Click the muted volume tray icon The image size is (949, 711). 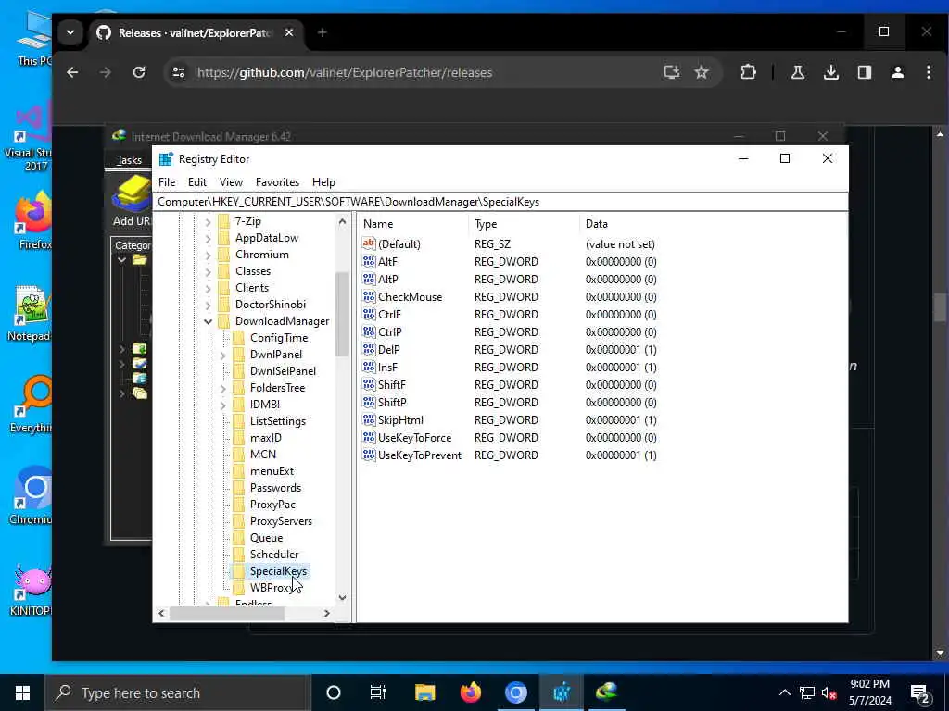[829, 693]
